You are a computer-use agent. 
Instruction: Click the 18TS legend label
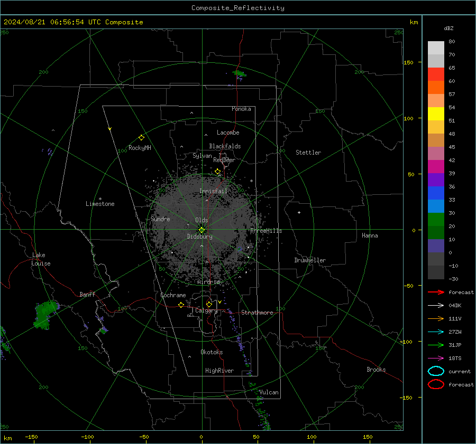click(455, 358)
